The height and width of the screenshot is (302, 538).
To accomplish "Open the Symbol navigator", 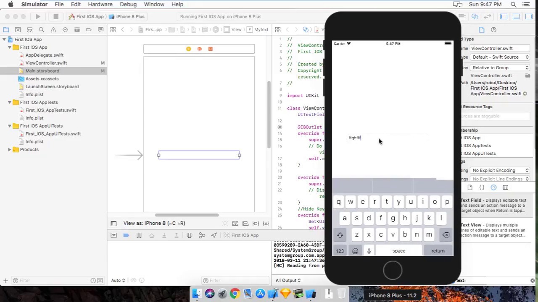I will tap(29, 30).
